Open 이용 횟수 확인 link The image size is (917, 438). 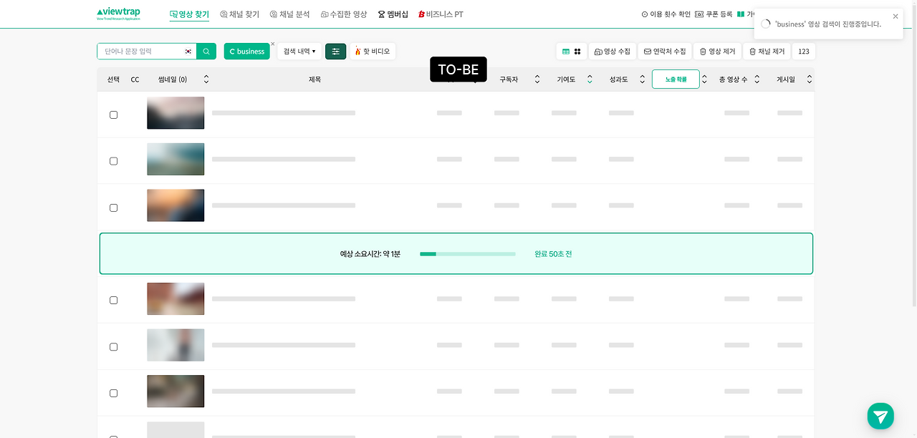click(x=666, y=14)
